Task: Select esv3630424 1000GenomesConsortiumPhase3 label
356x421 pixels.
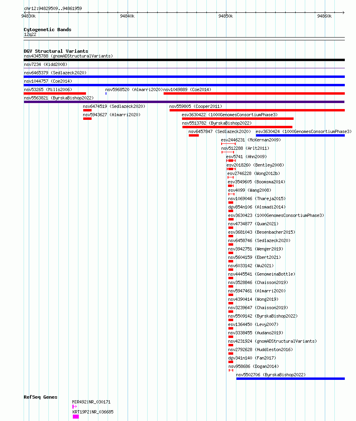Action: point(304,131)
